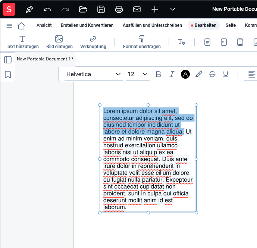Open the Ansicht tab
The image size is (257, 248).
[x=44, y=25]
